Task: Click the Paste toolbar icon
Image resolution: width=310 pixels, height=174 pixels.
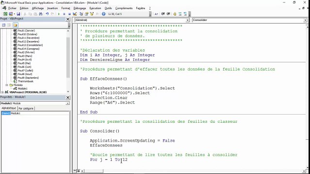Action: pos(35,14)
